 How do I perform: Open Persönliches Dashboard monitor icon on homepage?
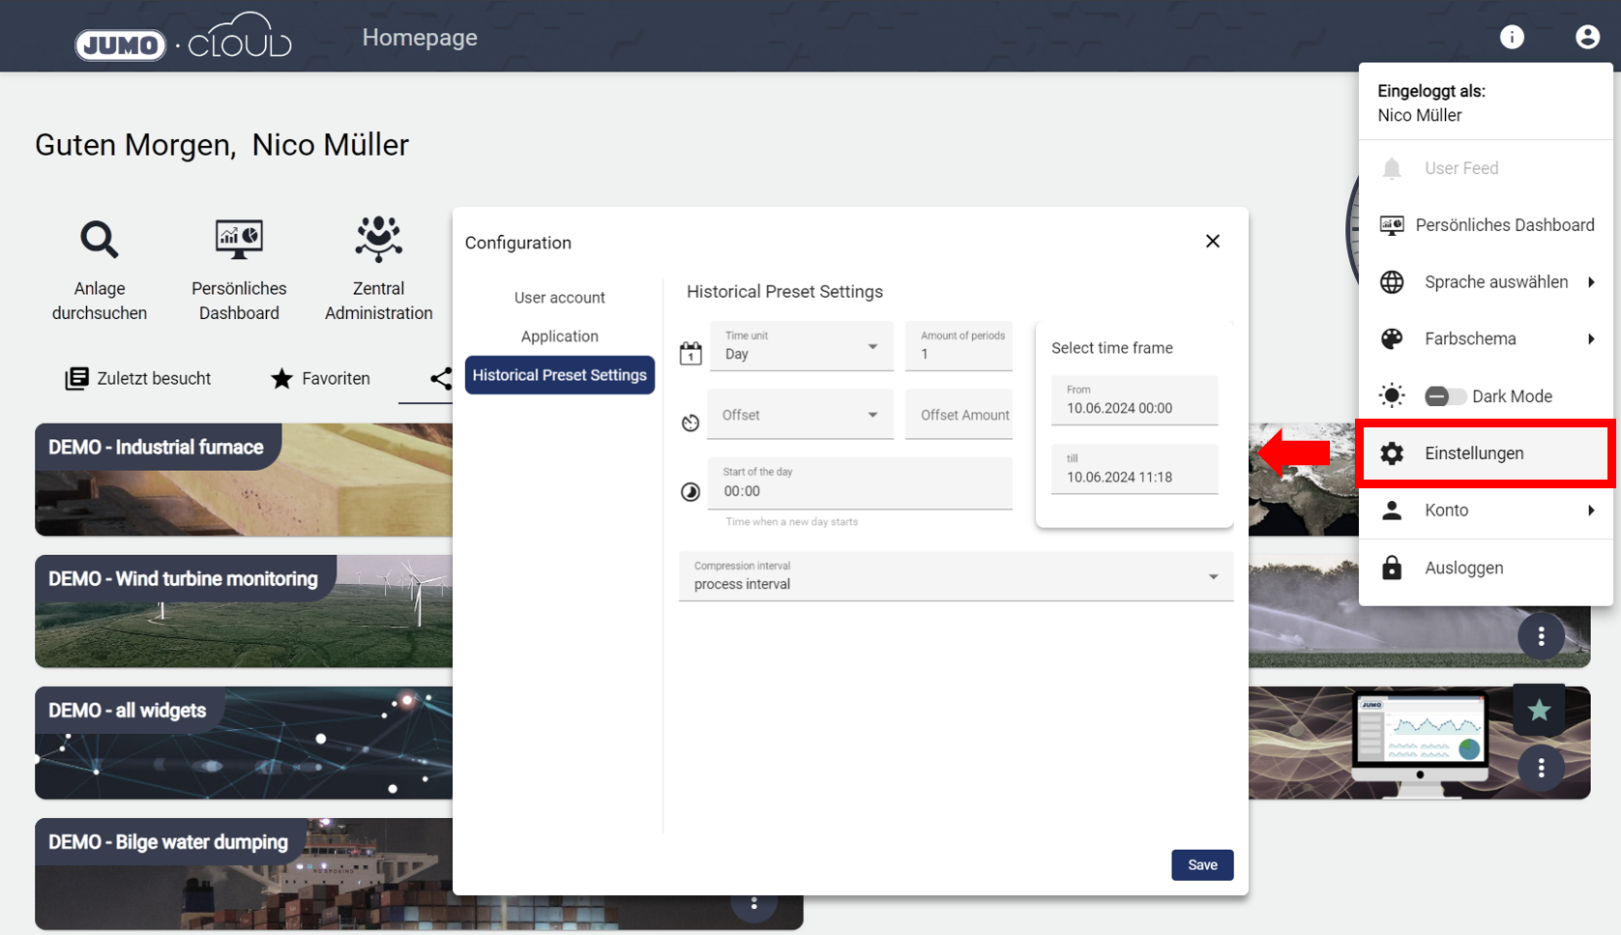point(239,239)
